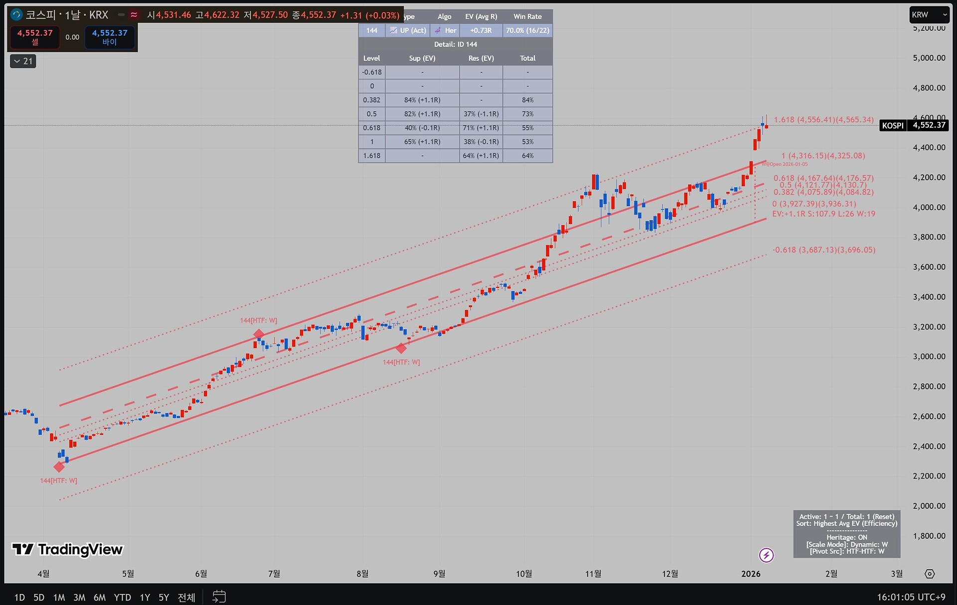Click the red diamond pivot marker at April low
This screenshot has height=605, width=957.
tap(59, 467)
